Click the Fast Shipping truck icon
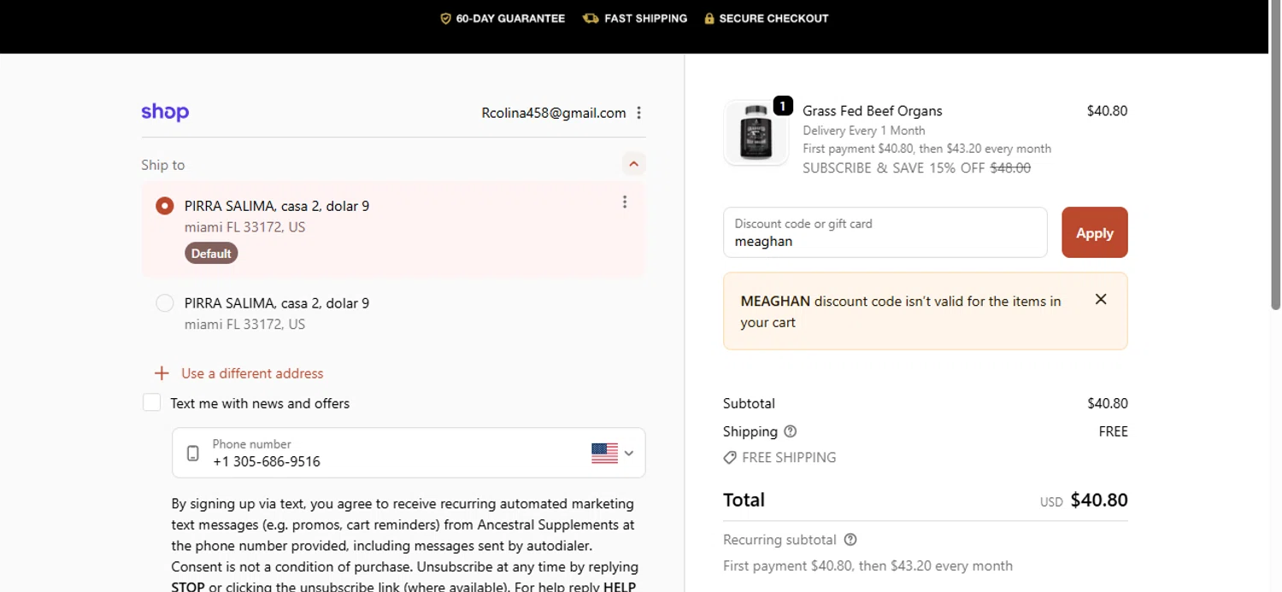The height and width of the screenshot is (592, 1282). click(x=591, y=18)
